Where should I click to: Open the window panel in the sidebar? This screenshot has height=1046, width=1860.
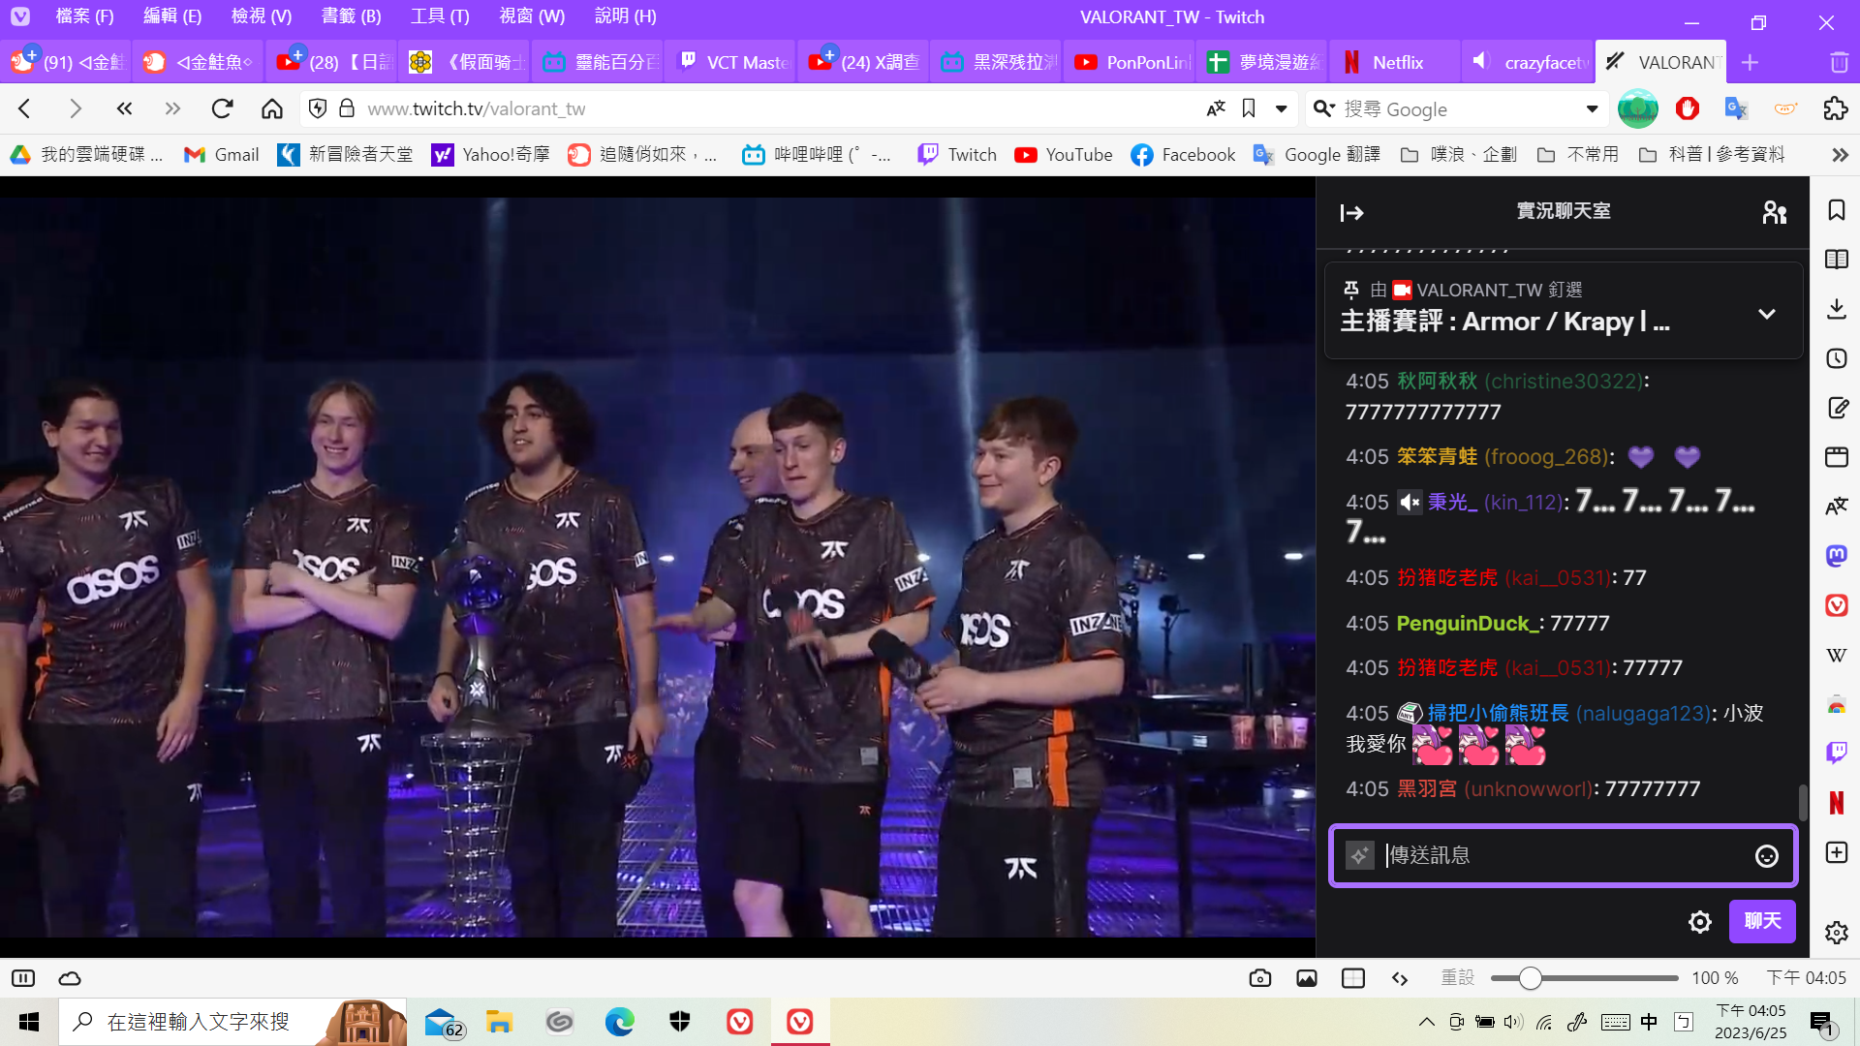coord(1837,457)
